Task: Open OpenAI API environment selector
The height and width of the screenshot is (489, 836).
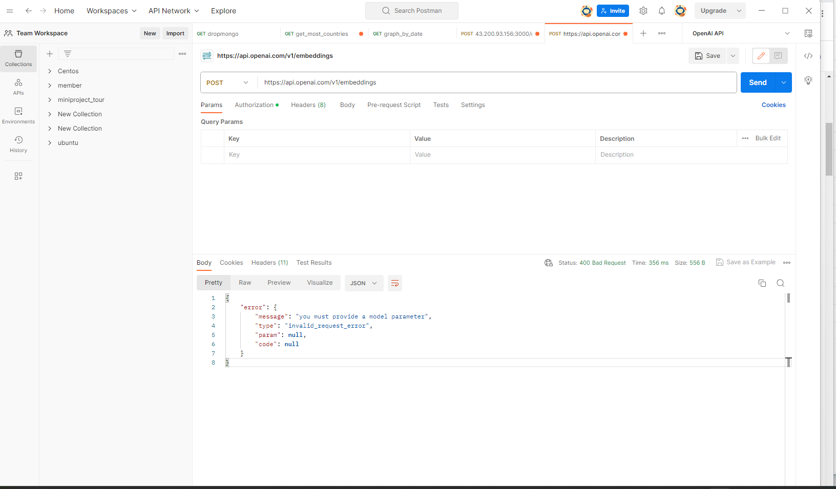Action: [x=741, y=33]
